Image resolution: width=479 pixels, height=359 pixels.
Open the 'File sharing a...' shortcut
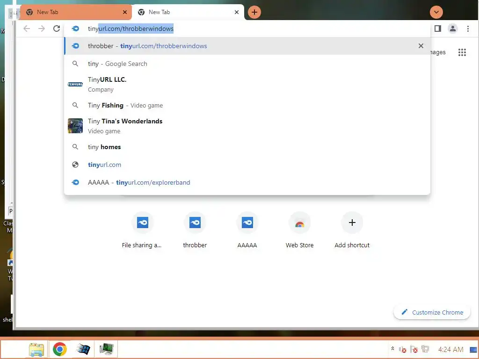pos(142,230)
